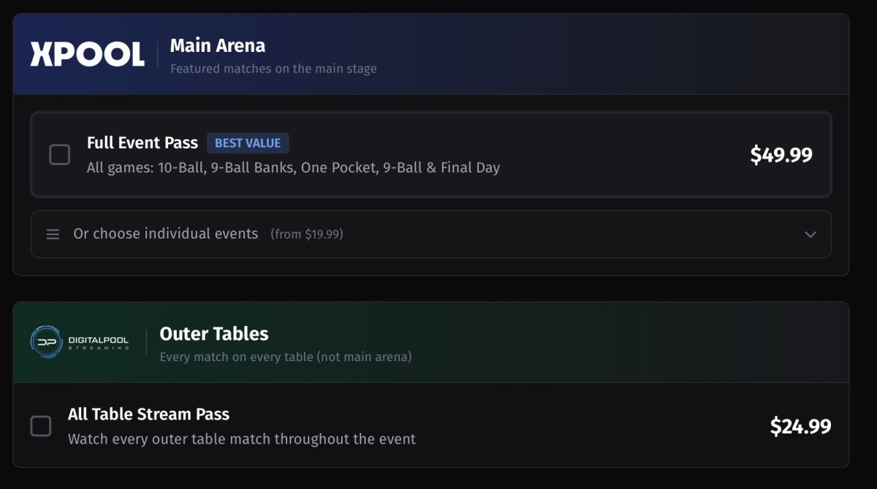Open the 'Or choose individual events' row
Image resolution: width=877 pixels, height=489 pixels.
(165, 234)
